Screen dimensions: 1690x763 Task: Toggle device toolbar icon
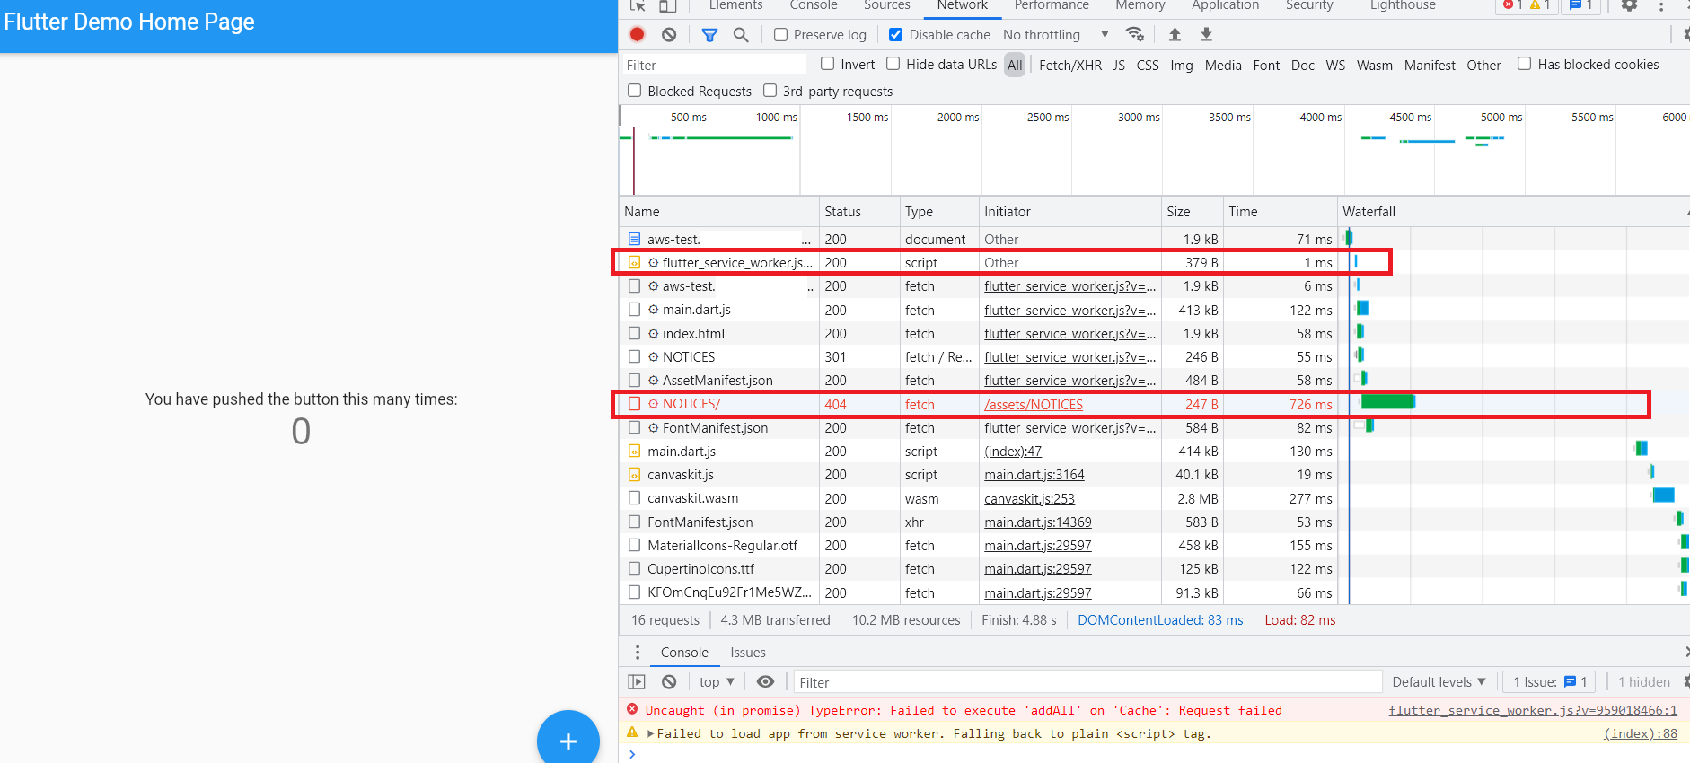click(667, 5)
